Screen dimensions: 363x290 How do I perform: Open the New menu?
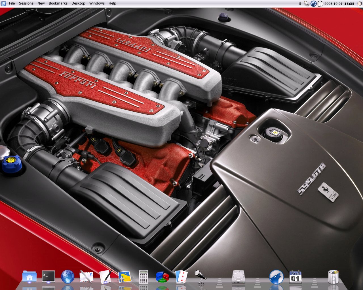click(x=41, y=3)
